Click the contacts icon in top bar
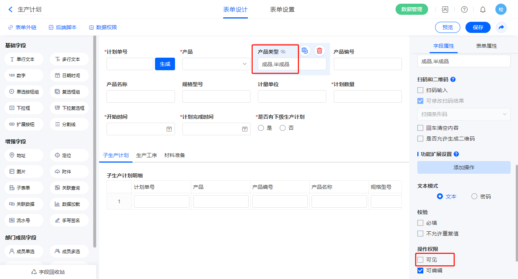This screenshot has height=279, width=518. click(445, 10)
